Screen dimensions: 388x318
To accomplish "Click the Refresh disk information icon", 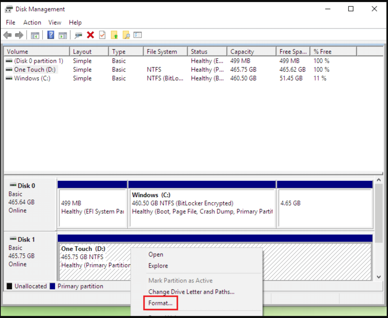I will click(x=78, y=35).
